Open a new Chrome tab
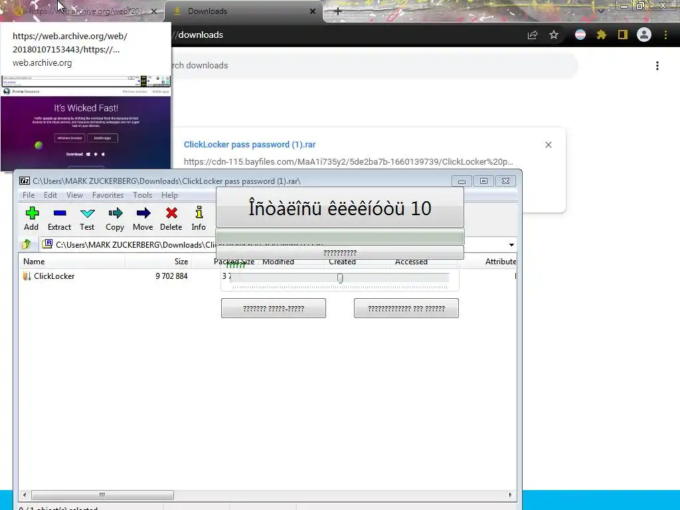680x510 pixels. [338, 11]
